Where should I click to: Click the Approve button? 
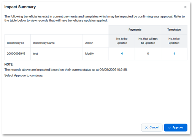pyautogui.click(x=176, y=128)
